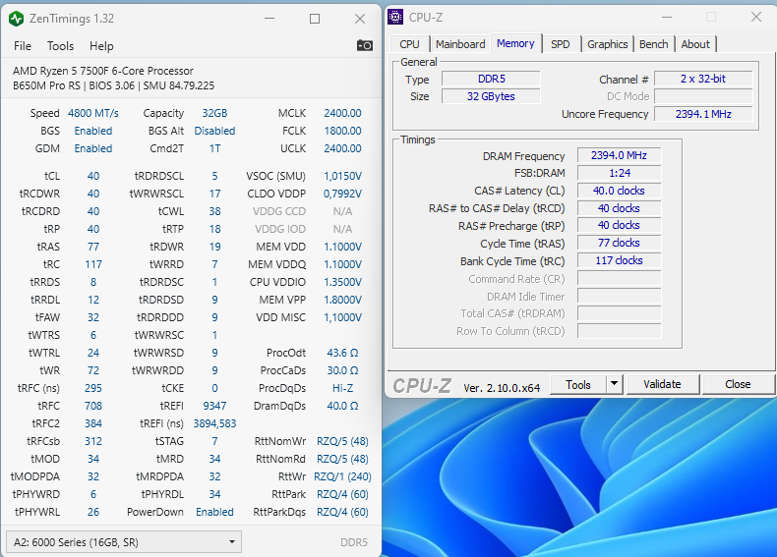Close the CPU-Z window

tap(756, 18)
